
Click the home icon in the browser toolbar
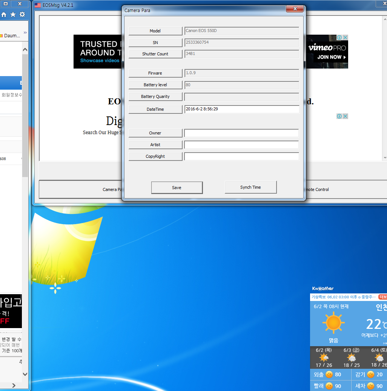[4, 15]
